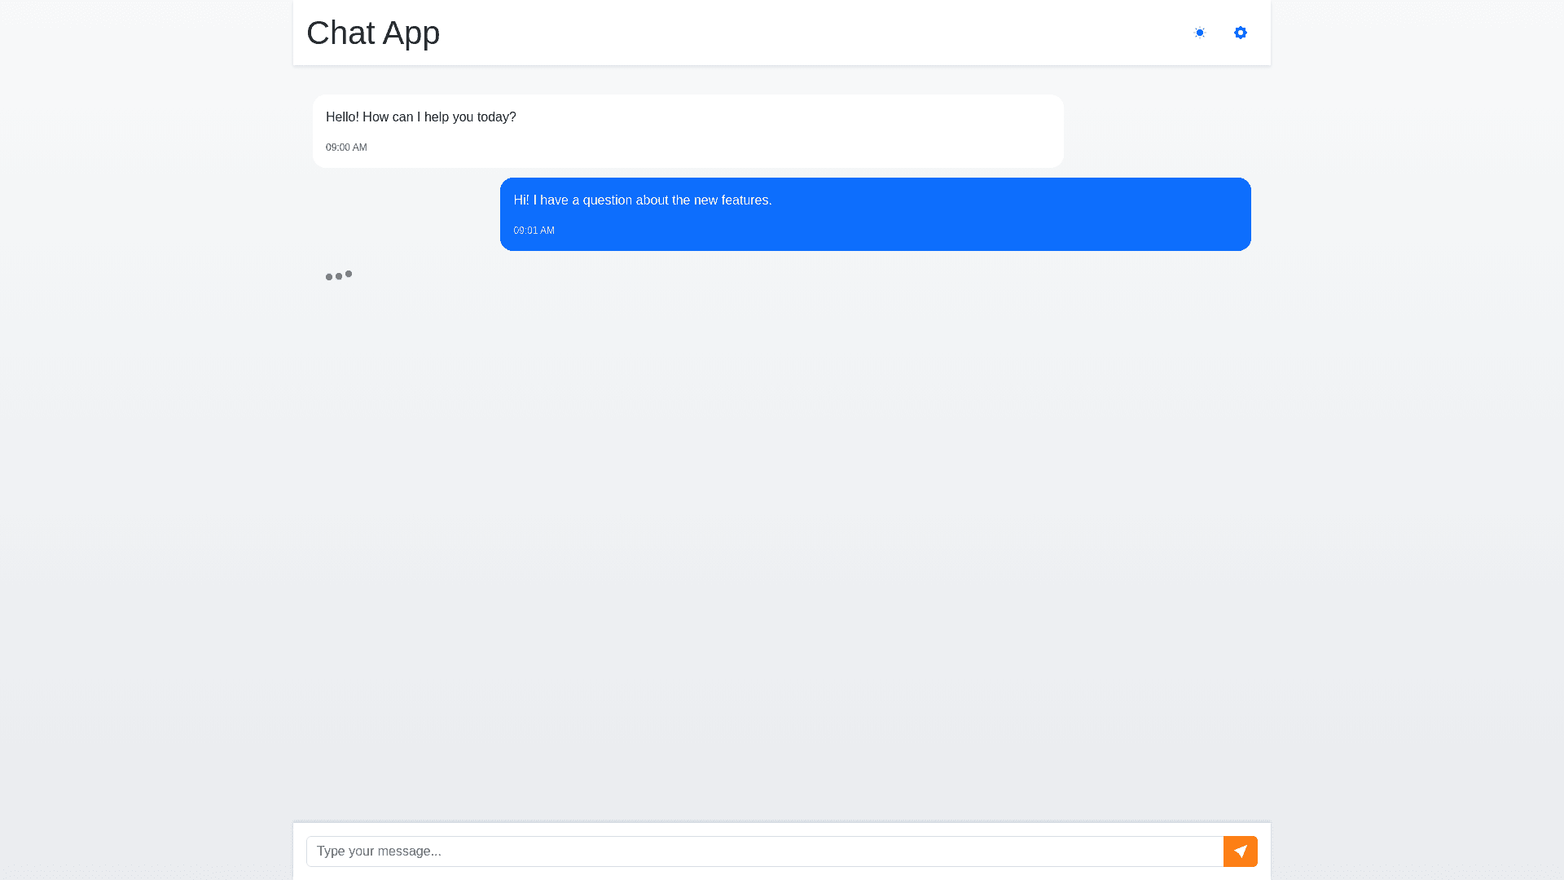Click the word 'App' in the title
This screenshot has height=880, width=1564.
pyautogui.click(x=411, y=33)
